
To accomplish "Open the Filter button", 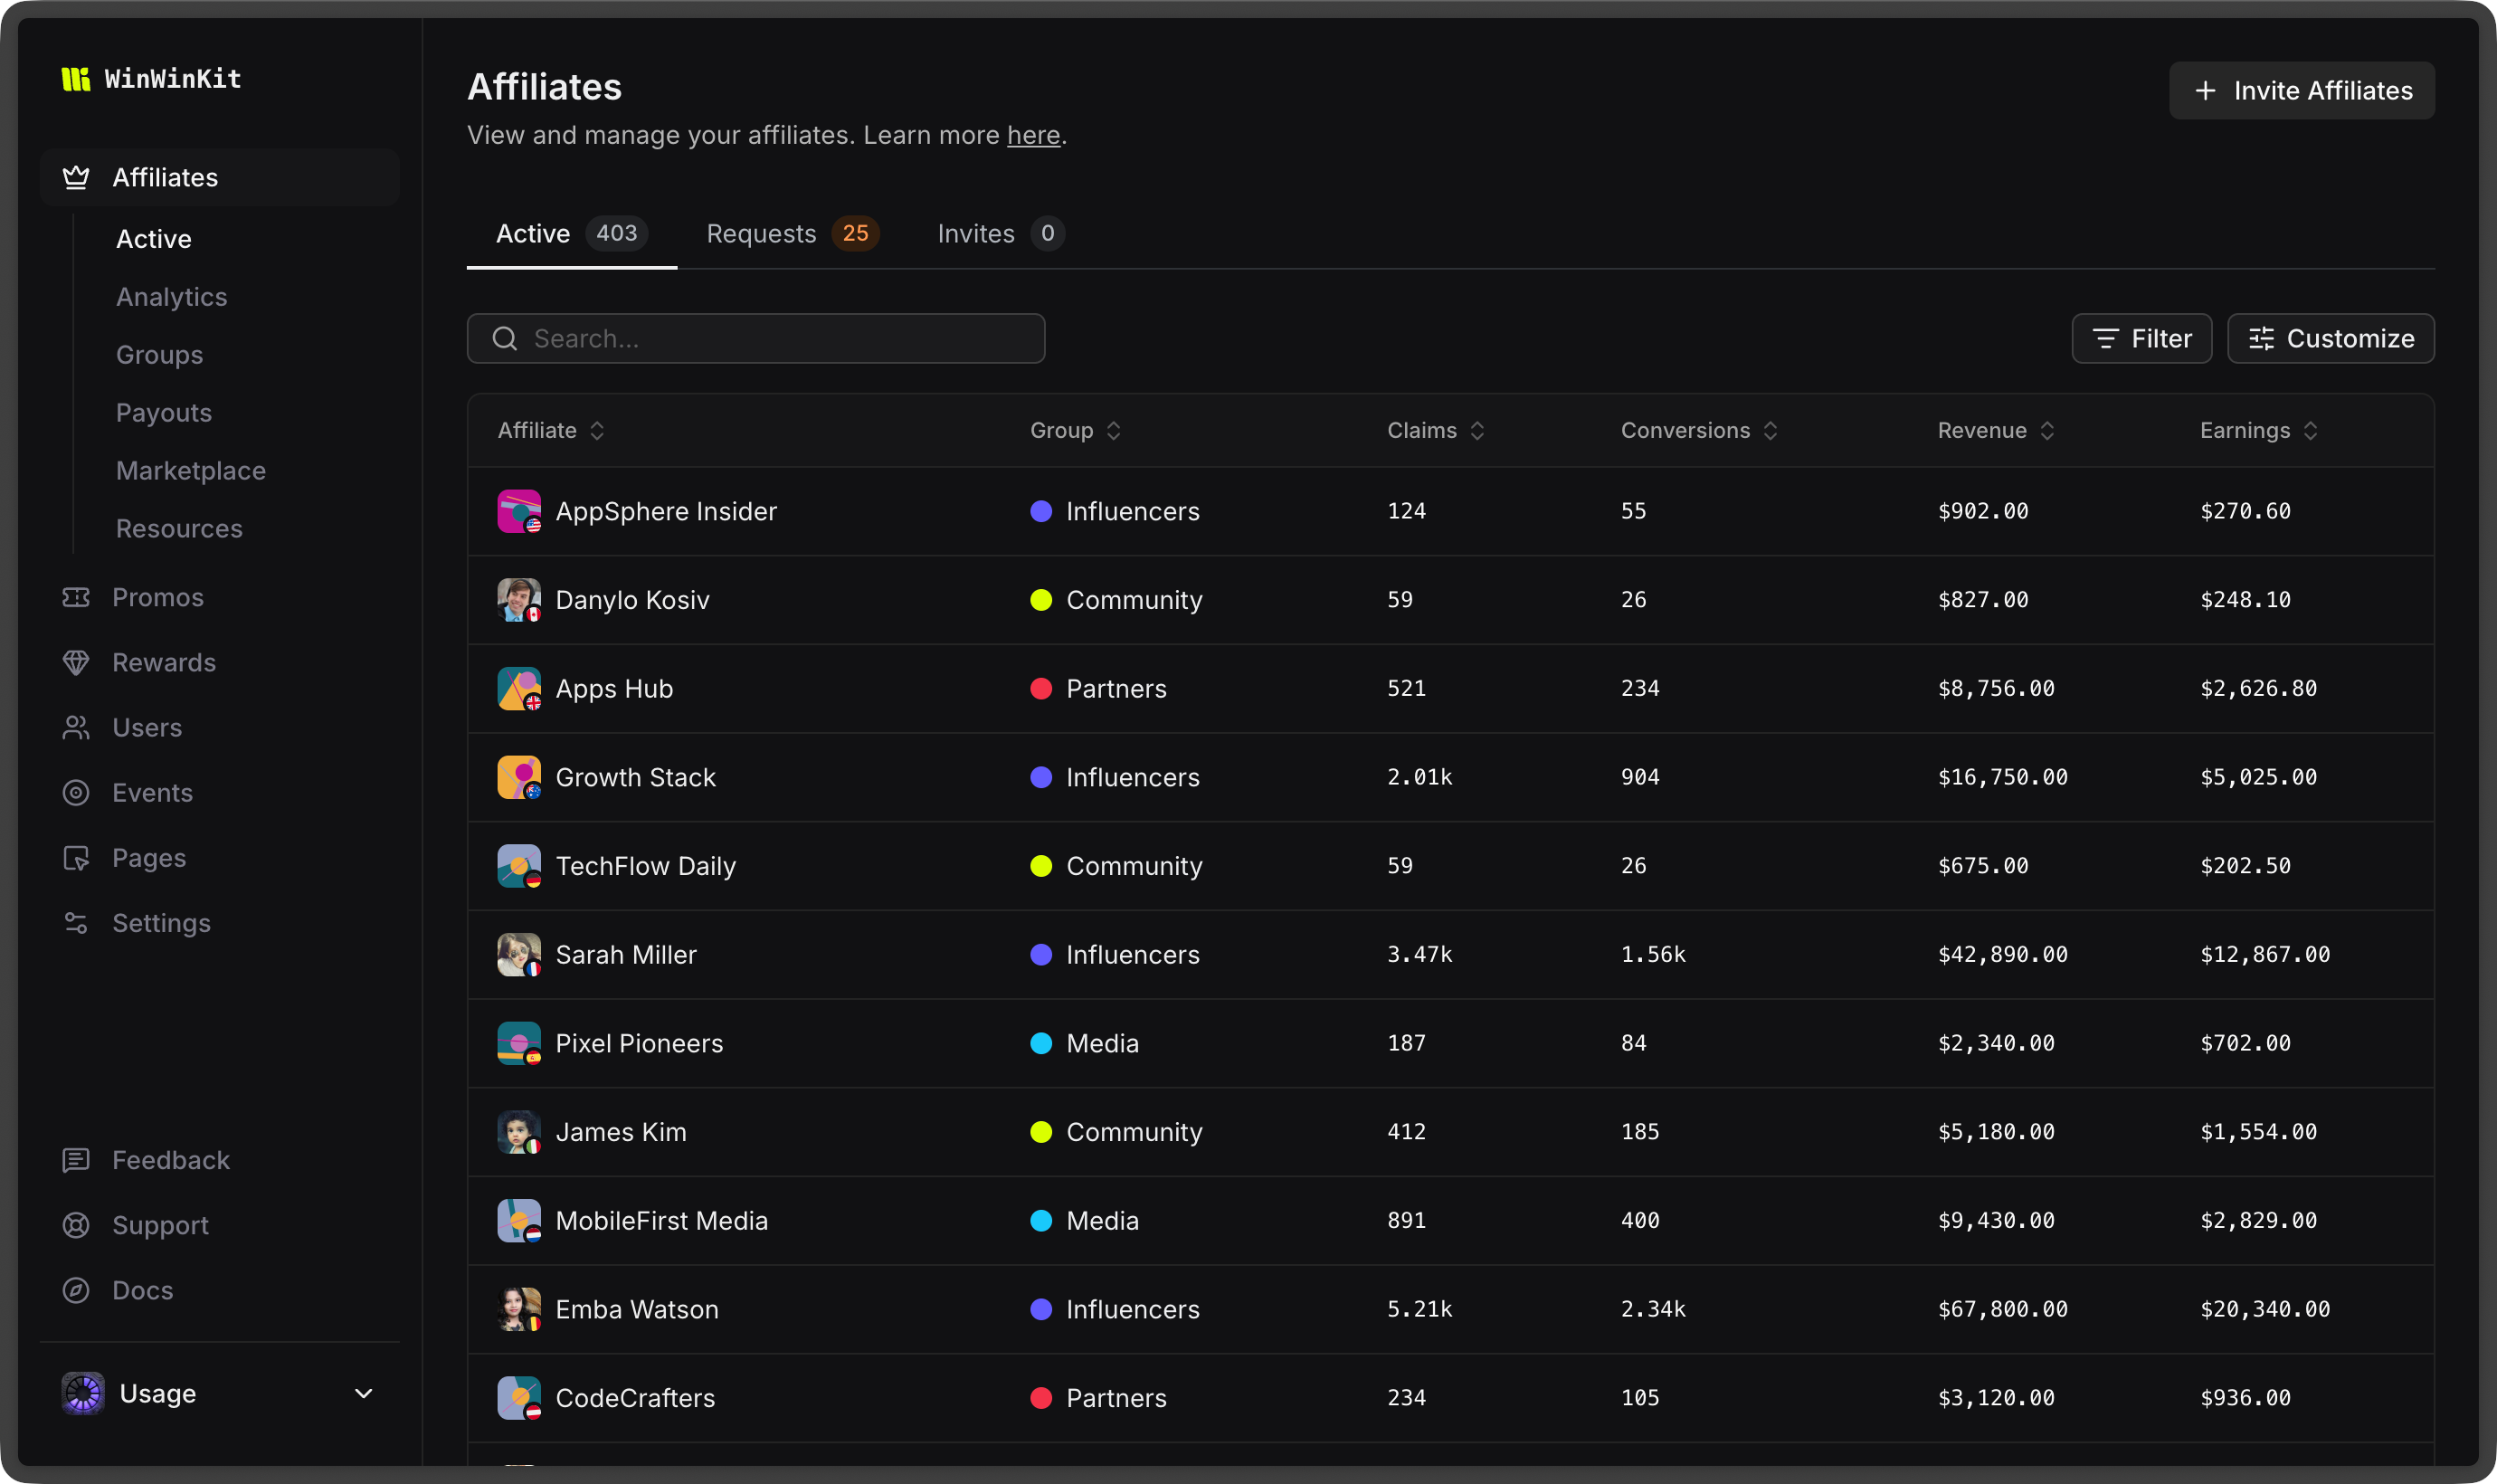I will (x=2141, y=339).
